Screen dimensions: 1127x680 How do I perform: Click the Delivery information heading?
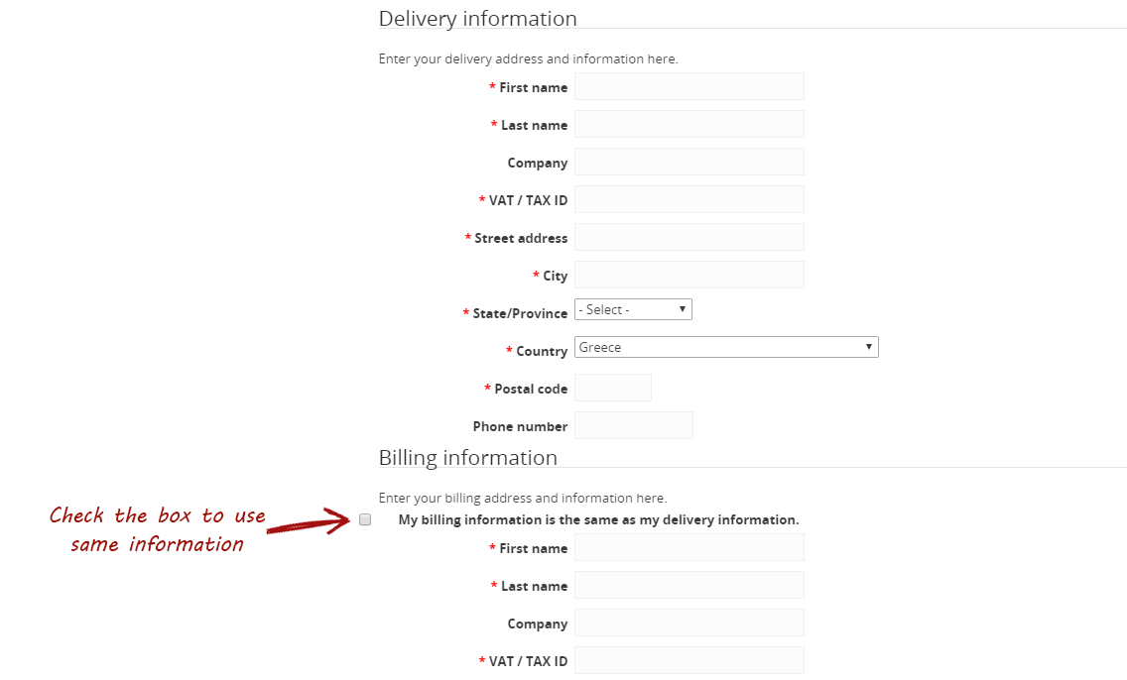pyautogui.click(x=478, y=19)
